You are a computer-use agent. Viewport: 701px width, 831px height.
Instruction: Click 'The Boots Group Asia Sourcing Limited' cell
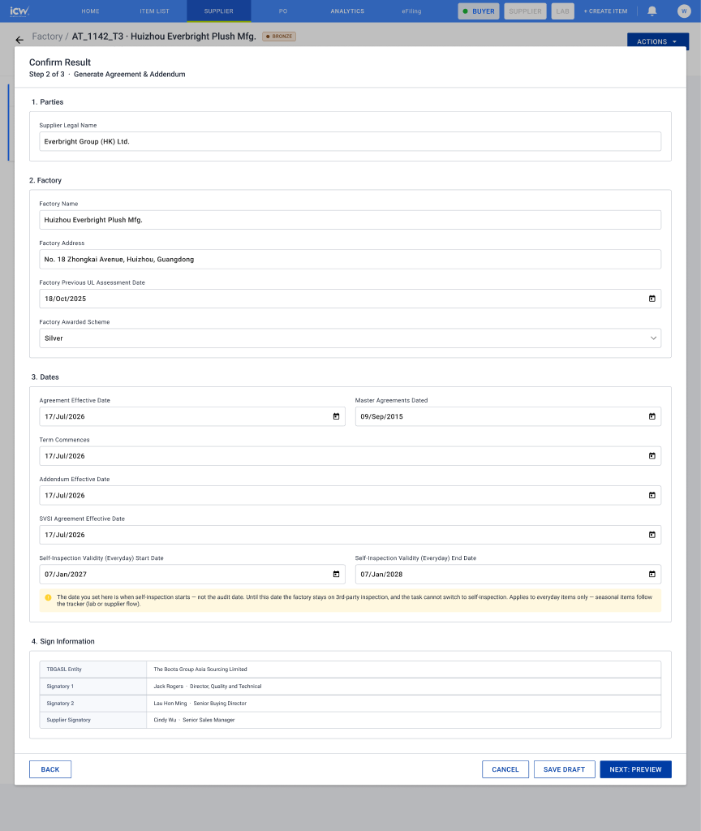[404, 670]
